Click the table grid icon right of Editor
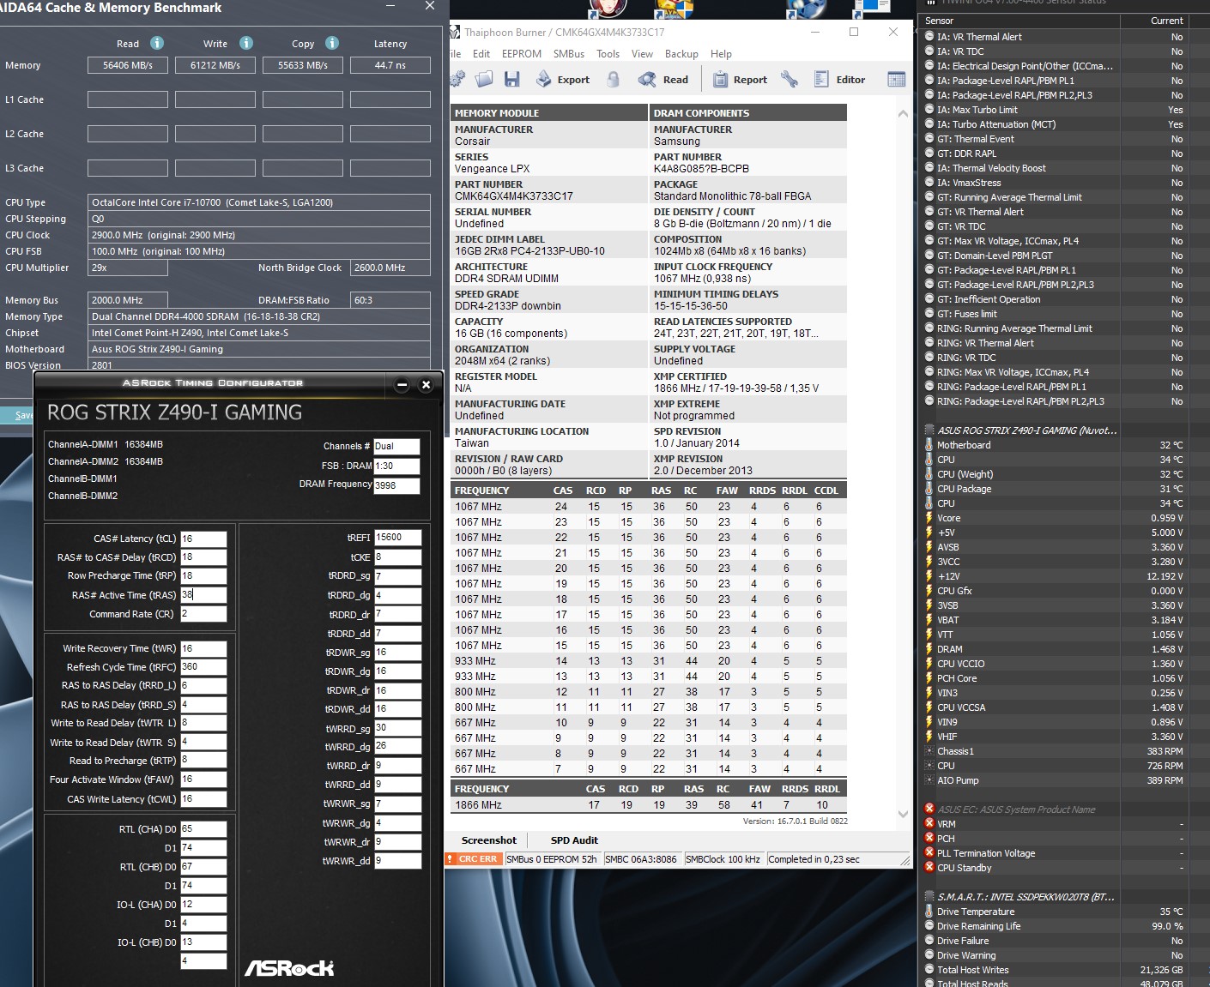The image size is (1210, 987). 897,80
